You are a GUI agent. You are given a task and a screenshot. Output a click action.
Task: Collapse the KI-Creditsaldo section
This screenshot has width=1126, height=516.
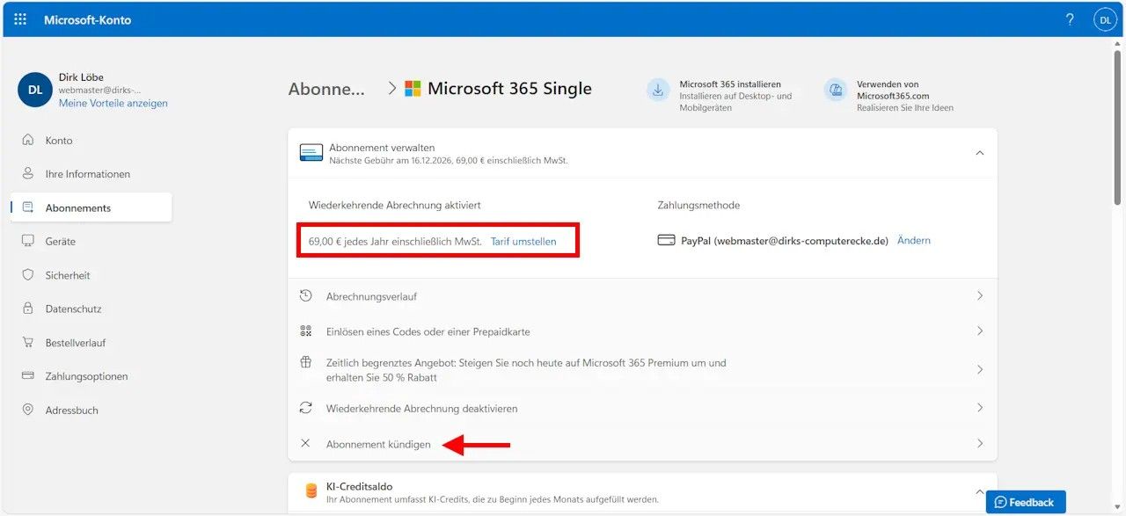click(979, 491)
